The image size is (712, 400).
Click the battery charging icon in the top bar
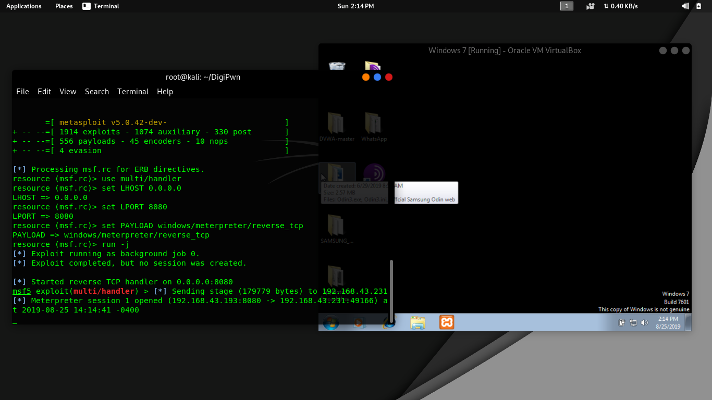click(699, 6)
